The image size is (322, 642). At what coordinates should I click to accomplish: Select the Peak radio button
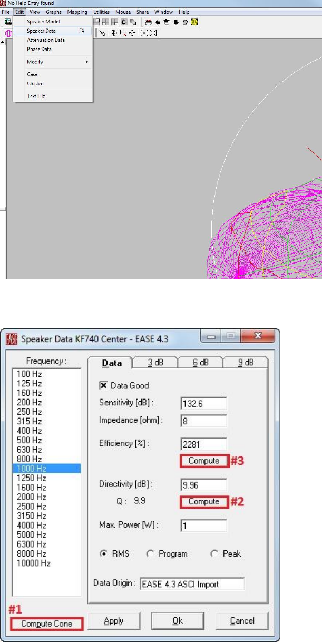pyautogui.click(x=214, y=553)
